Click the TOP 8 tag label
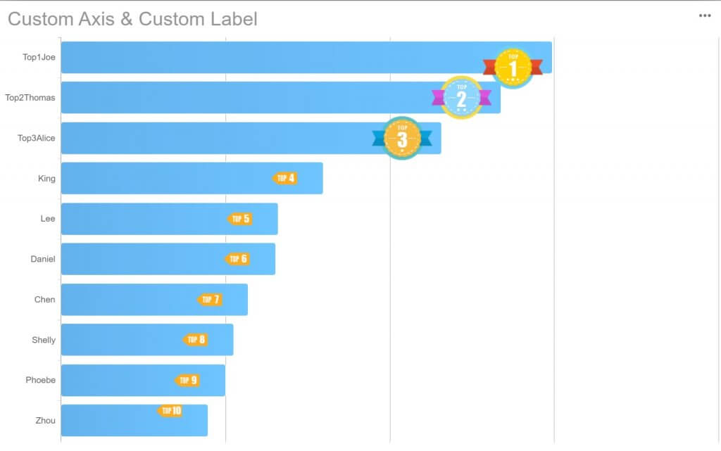 [x=196, y=340]
